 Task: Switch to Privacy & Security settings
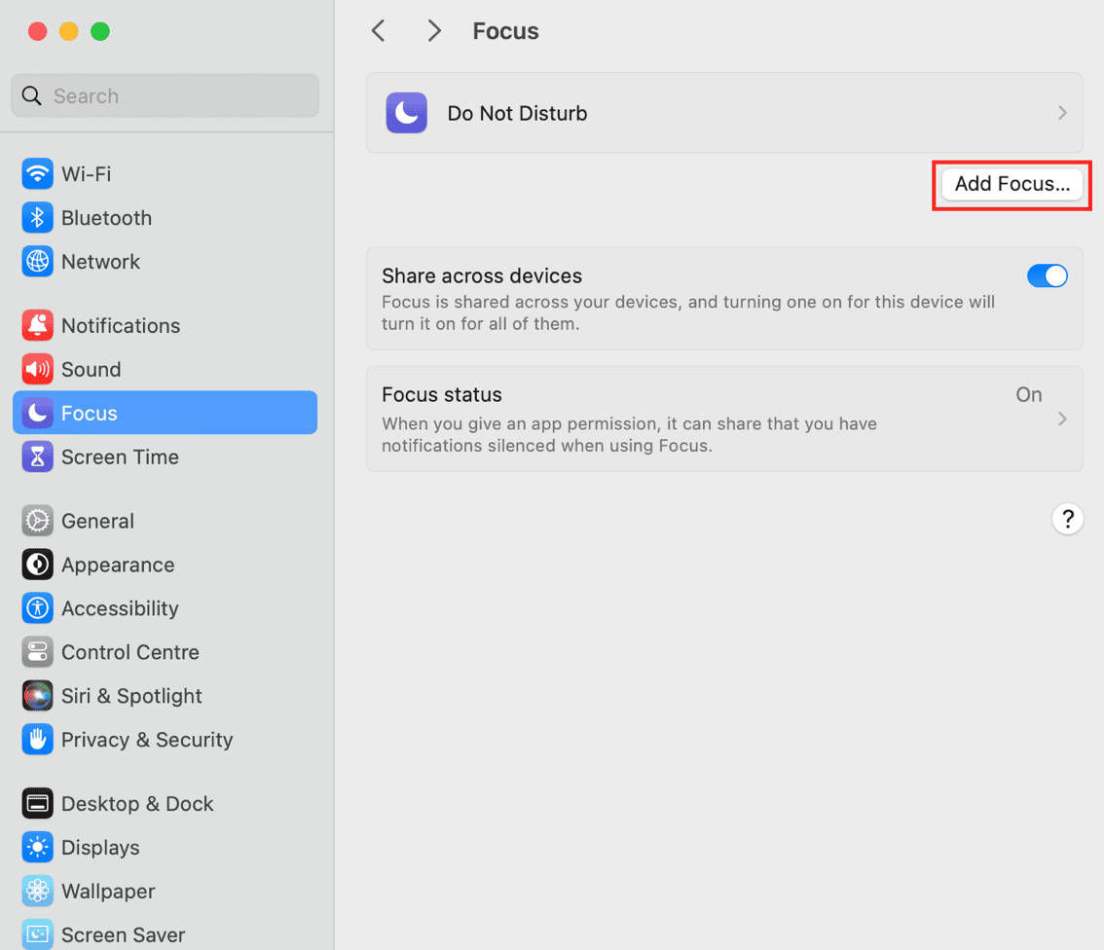point(146,741)
